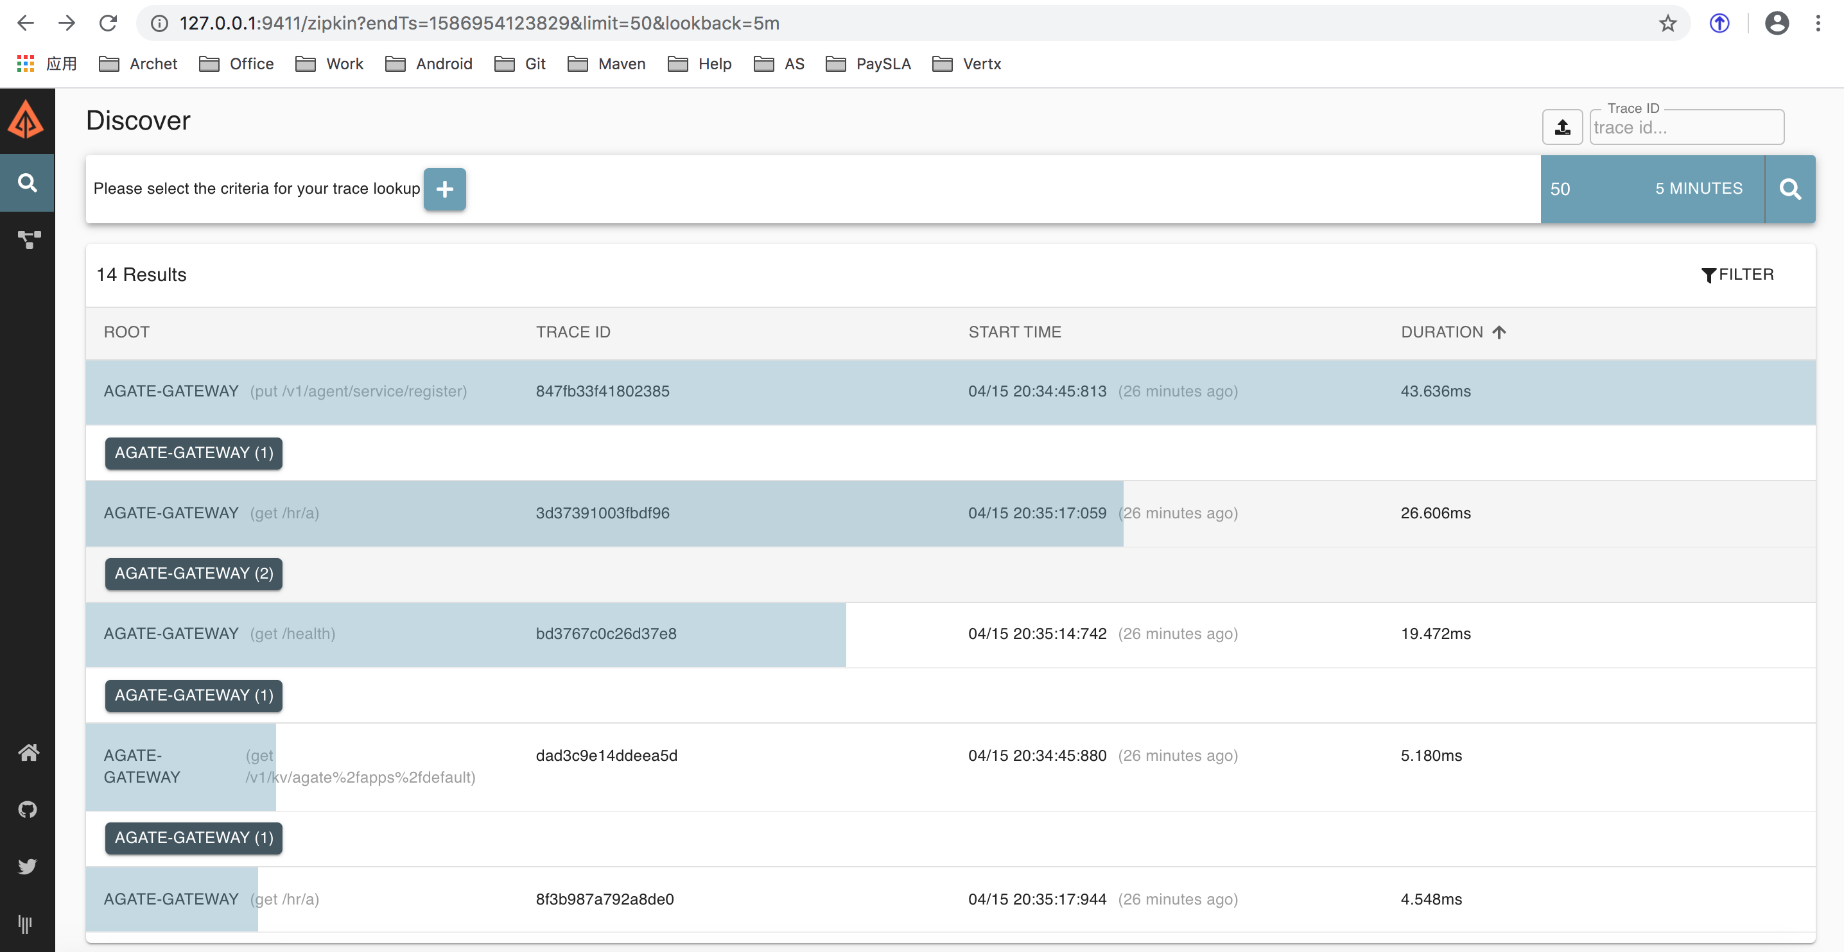
Task: Click the Zipkin logo icon
Action: click(x=26, y=119)
